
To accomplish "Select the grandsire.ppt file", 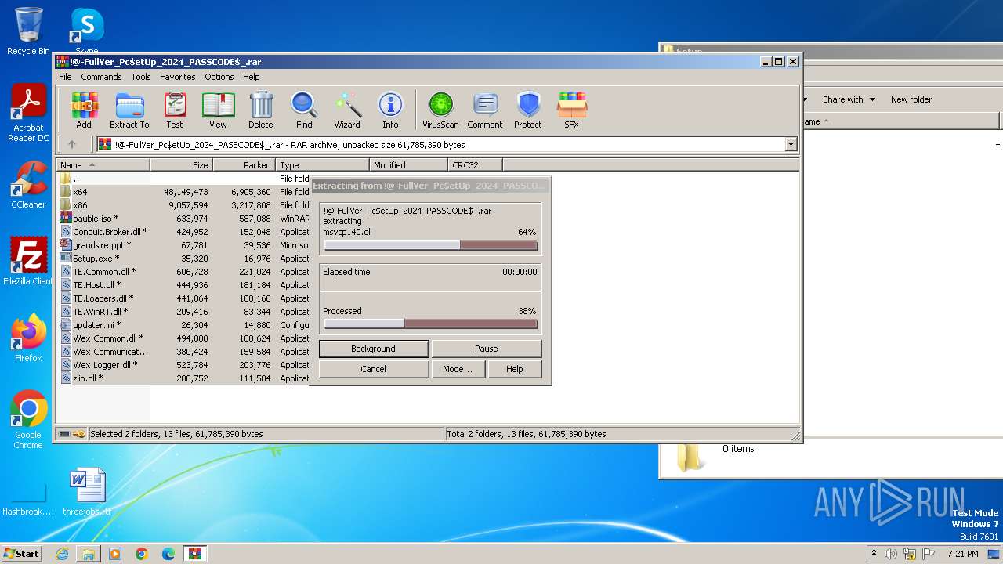I will [184, 245].
